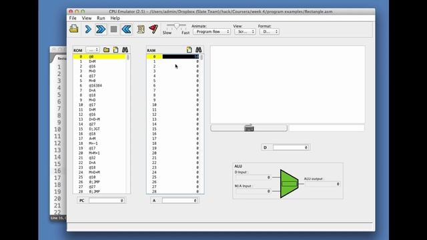Click the A register field
This screenshot has height=240, width=427.
click(x=179, y=201)
